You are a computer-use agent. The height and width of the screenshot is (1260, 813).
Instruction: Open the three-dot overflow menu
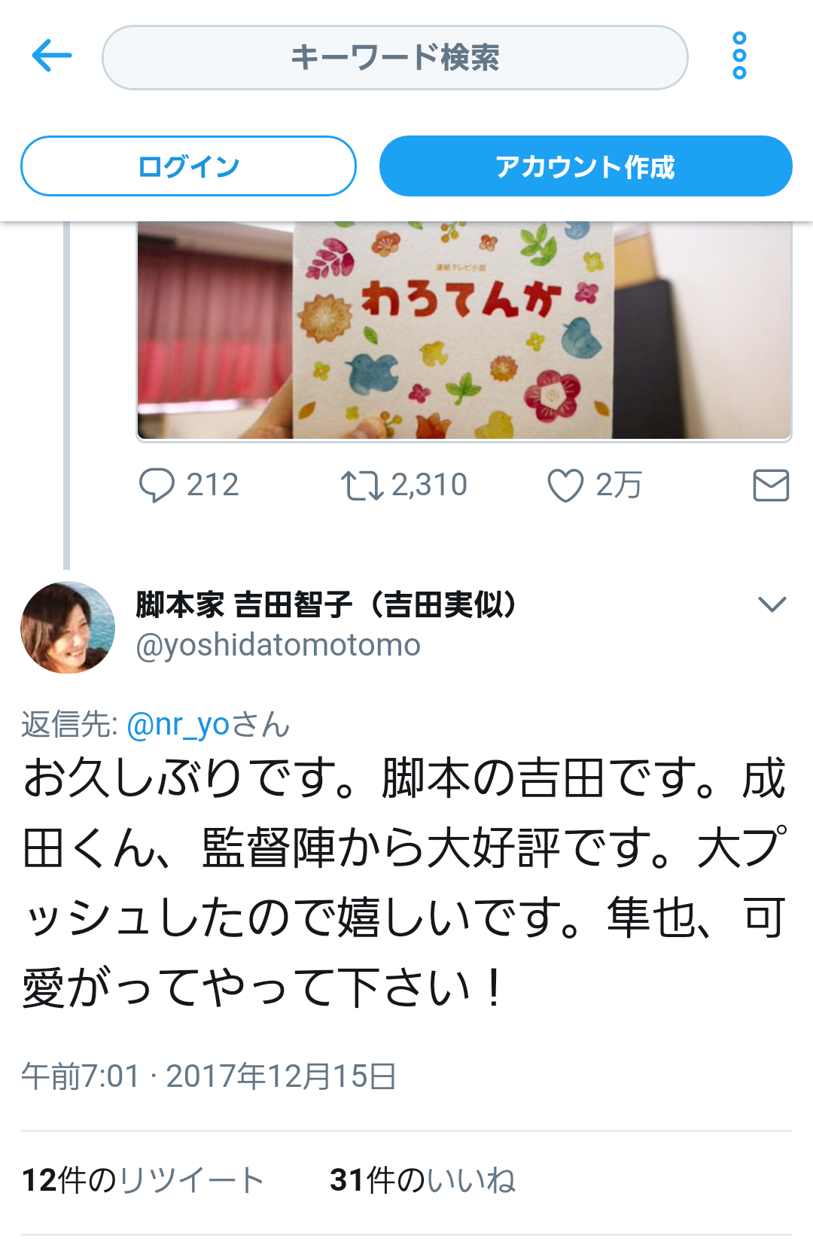[739, 56]
